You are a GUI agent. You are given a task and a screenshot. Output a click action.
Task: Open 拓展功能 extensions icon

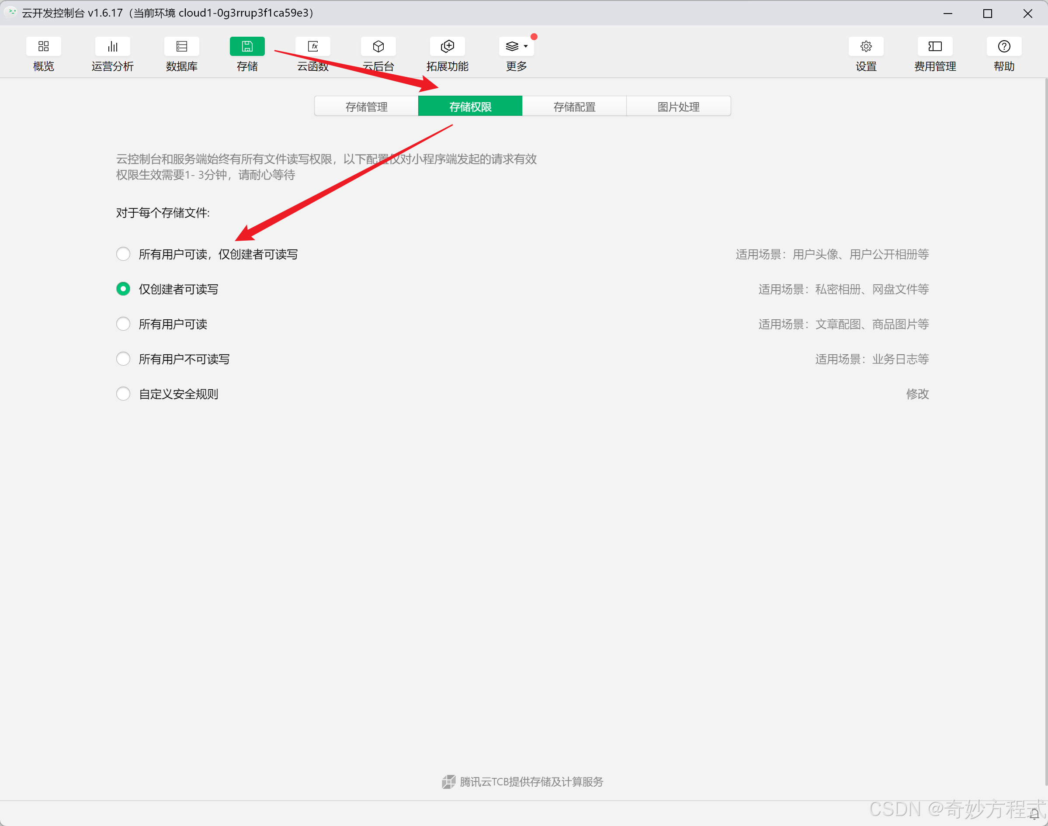click(447, 46)
